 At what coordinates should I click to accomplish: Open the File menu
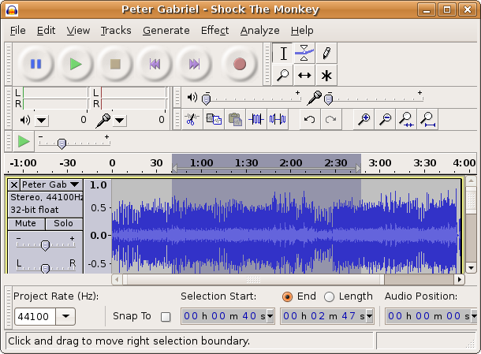(18, 31)
